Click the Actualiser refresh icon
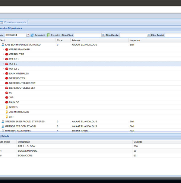Screen dimensions: 181x183 point(32,35)
